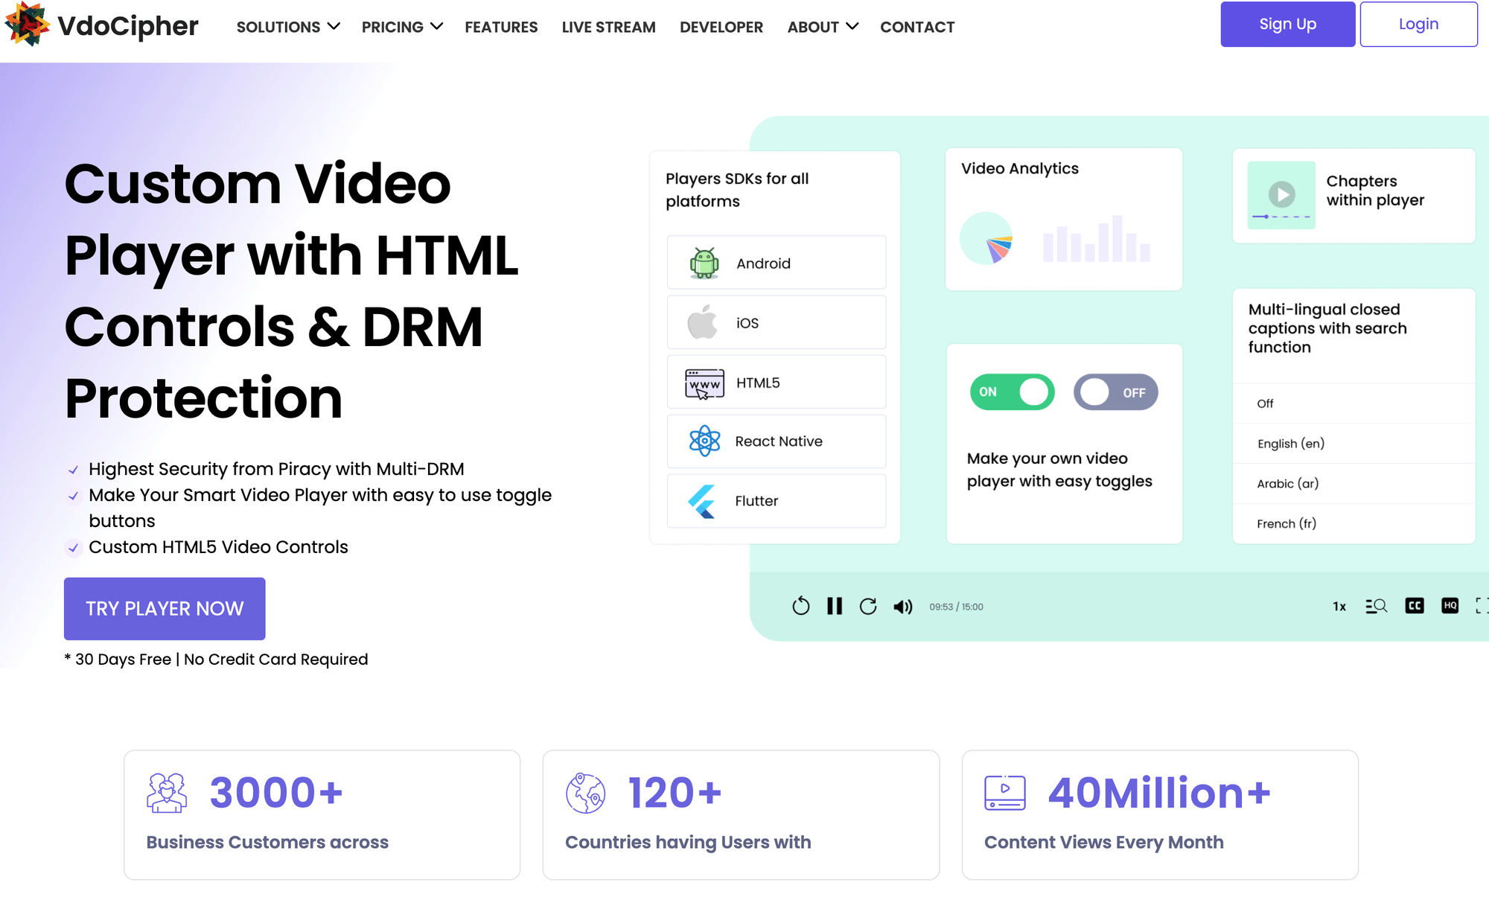1489x897 pixels.
Task: Click the globe countries icon
Action: (586, 793)
